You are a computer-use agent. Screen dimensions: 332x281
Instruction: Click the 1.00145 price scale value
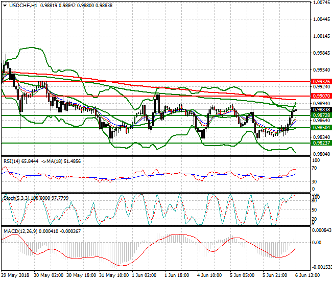coord(322,36)
